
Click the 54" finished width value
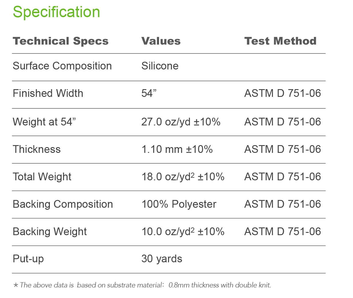point(149,93)
